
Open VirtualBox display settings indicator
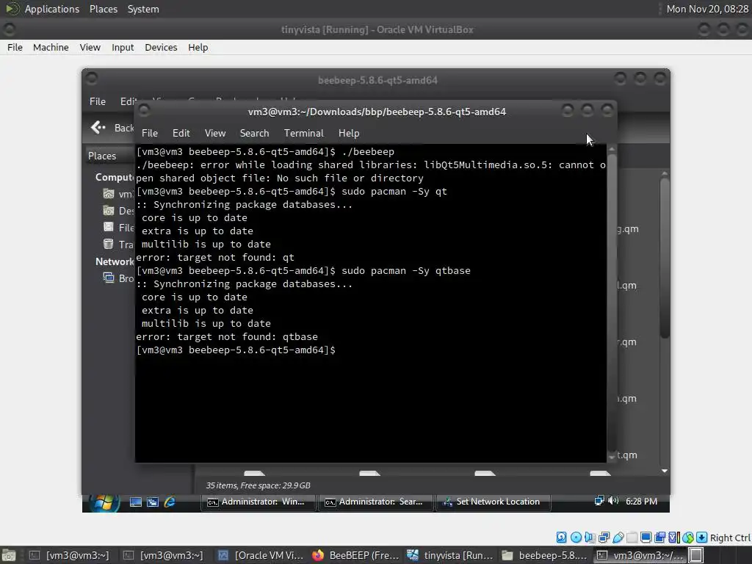pyautogui.click(x=646, y=538)
